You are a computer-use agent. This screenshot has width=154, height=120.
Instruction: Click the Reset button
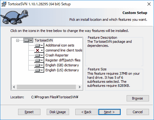point(29,112)
